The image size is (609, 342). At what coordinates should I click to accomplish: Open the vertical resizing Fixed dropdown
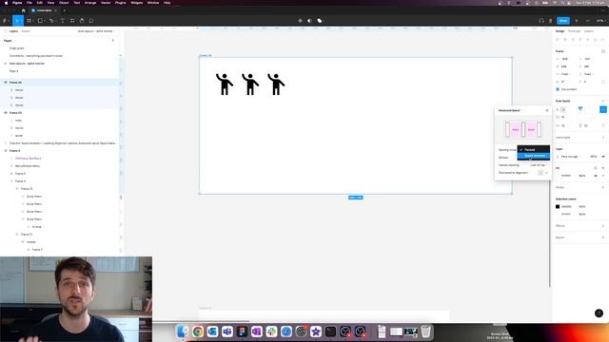(588, 74)
